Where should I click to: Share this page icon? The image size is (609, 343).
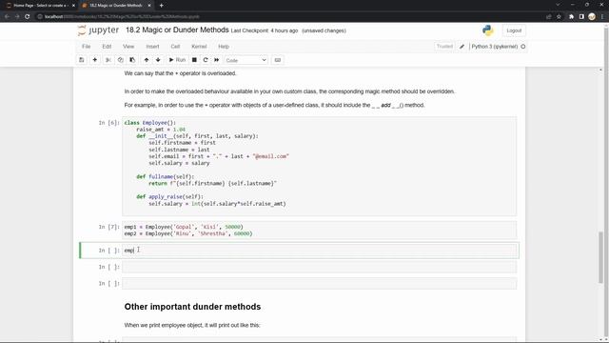pyautogui.click(x=548, y=17)
